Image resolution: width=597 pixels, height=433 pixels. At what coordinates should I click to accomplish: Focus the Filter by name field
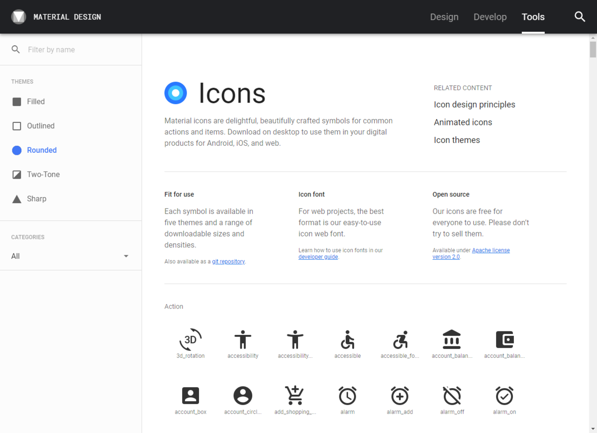(x=80, y=50)
